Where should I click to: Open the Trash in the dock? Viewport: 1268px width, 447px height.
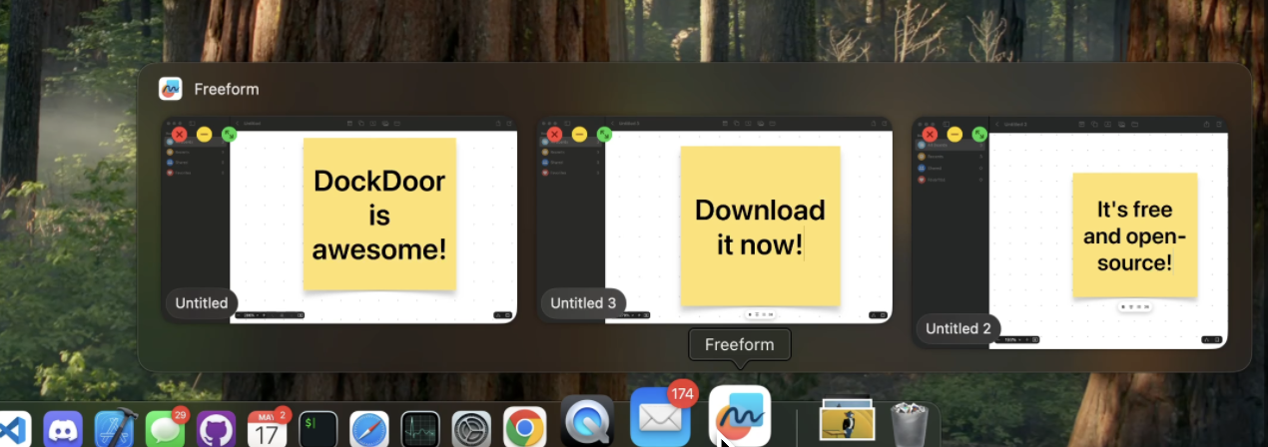pos(909,423)
